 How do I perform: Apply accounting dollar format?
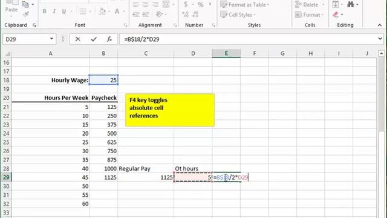tap(186, 4)
